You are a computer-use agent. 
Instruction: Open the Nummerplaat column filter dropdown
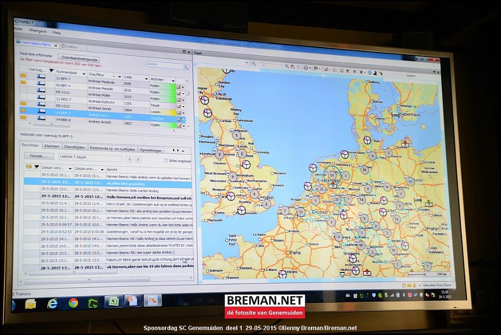point(84,74)
